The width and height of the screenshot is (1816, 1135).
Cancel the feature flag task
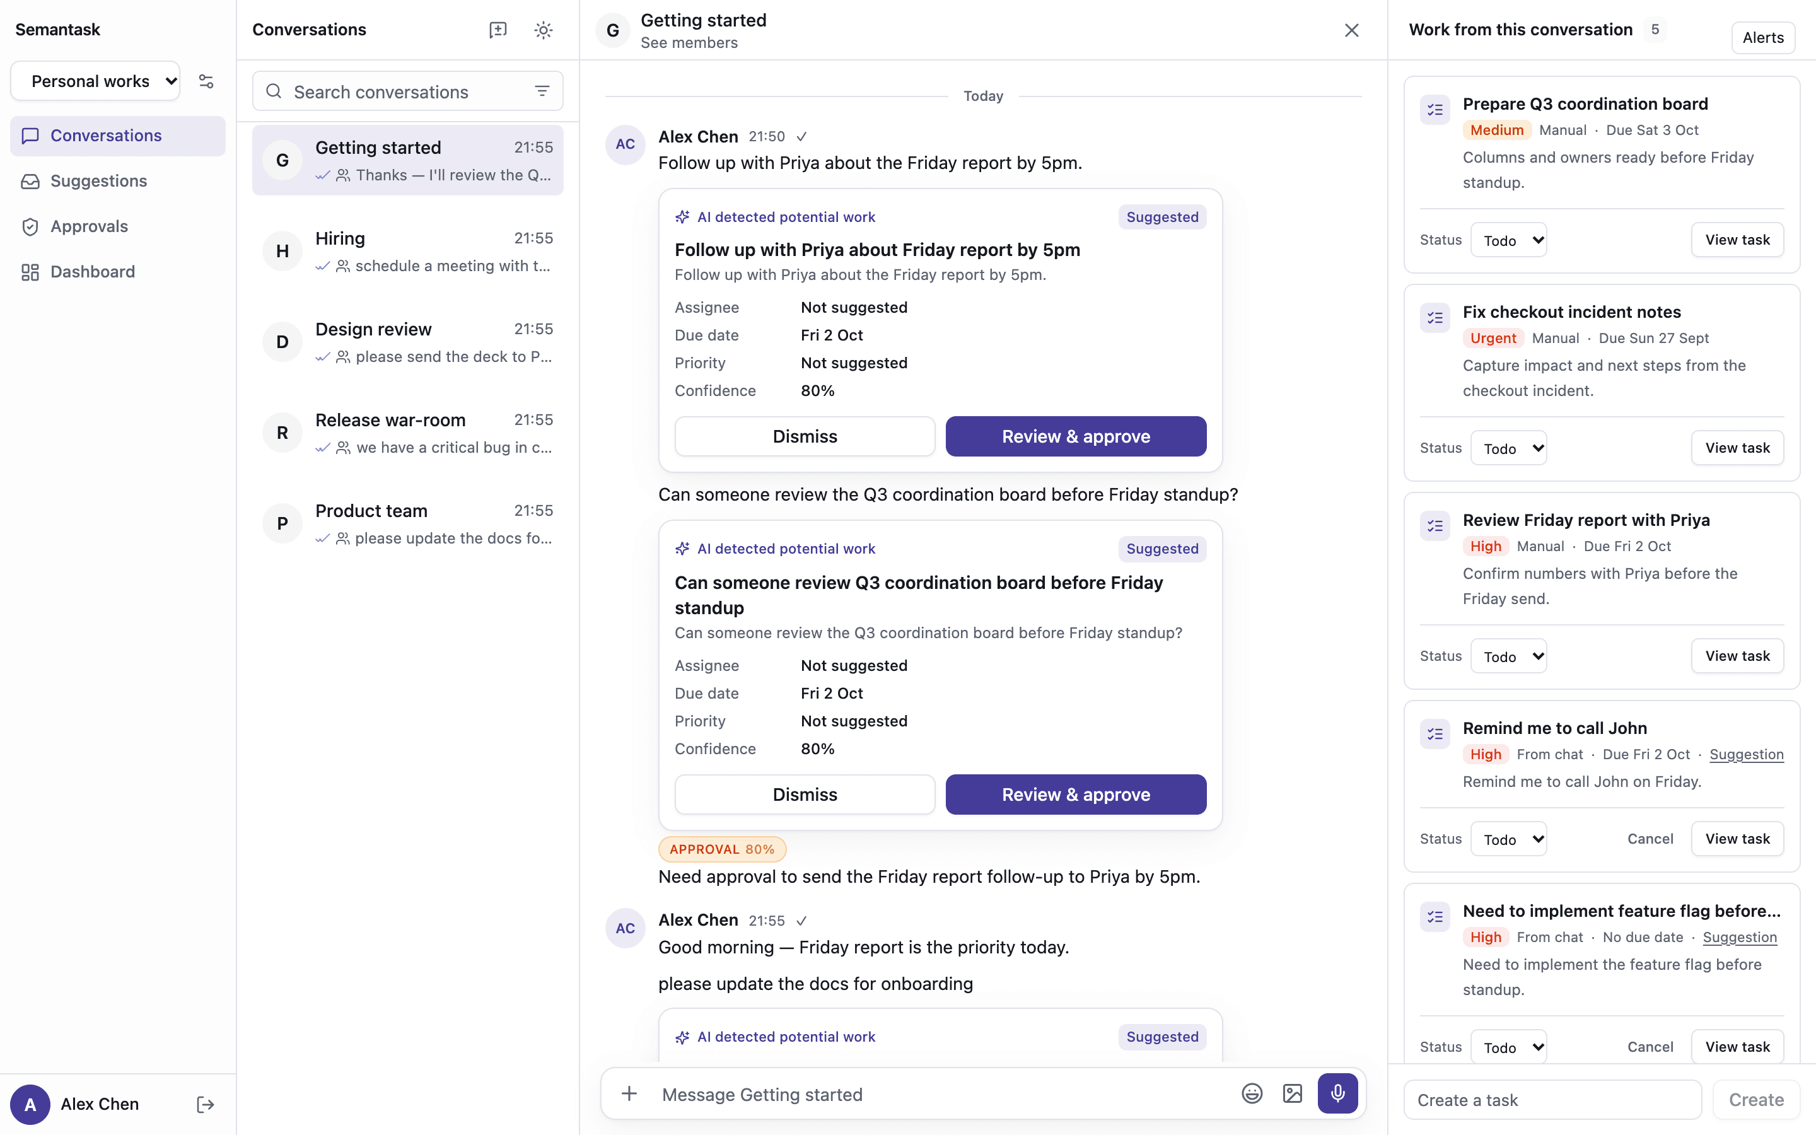[x=1650, y=1047]
